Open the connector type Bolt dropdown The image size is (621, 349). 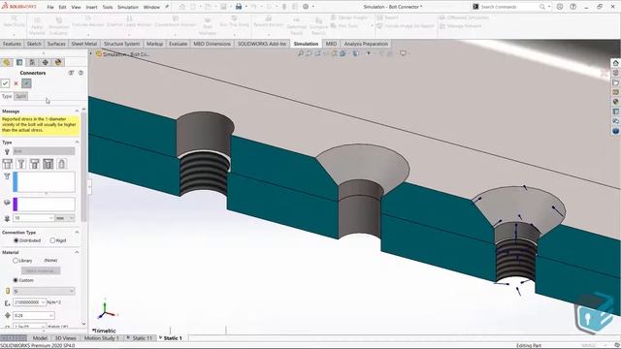point(44,151)
